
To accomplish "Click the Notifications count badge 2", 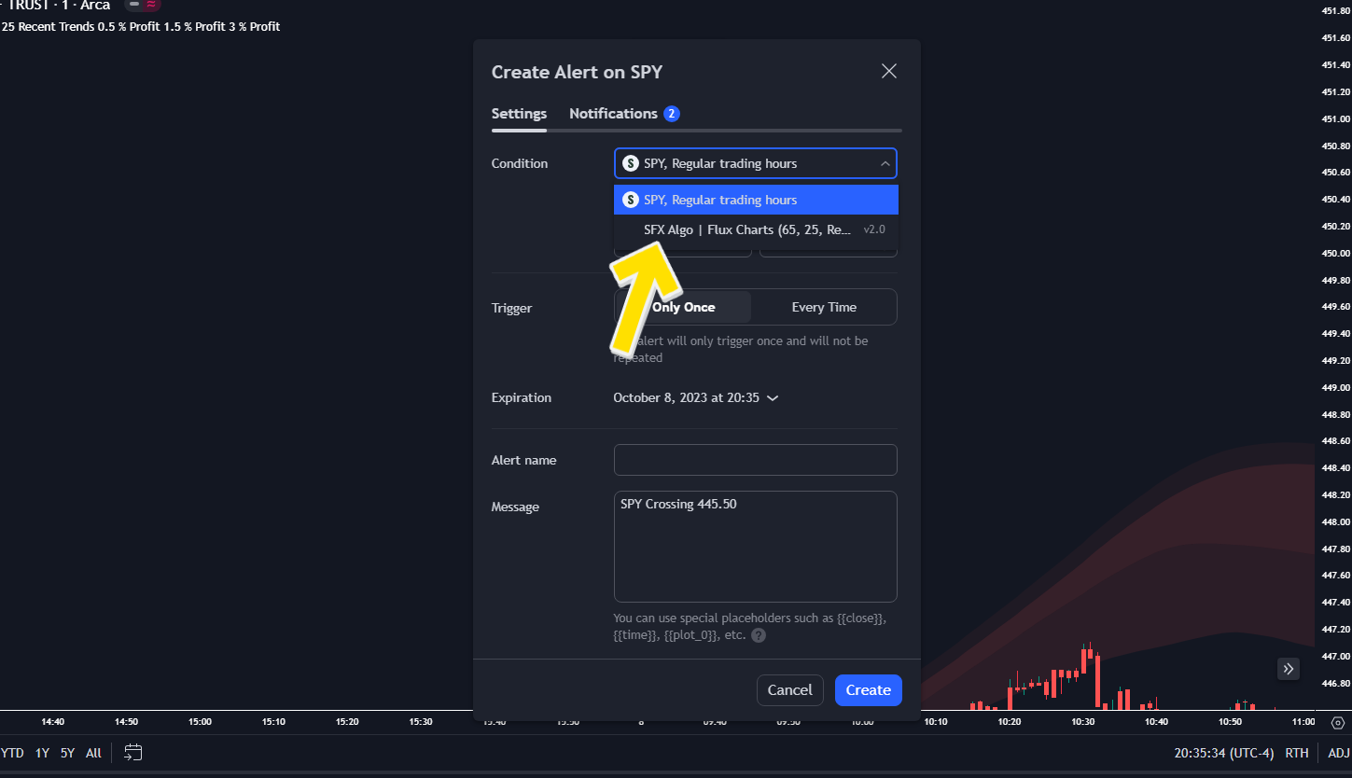I will pos(672,114).
